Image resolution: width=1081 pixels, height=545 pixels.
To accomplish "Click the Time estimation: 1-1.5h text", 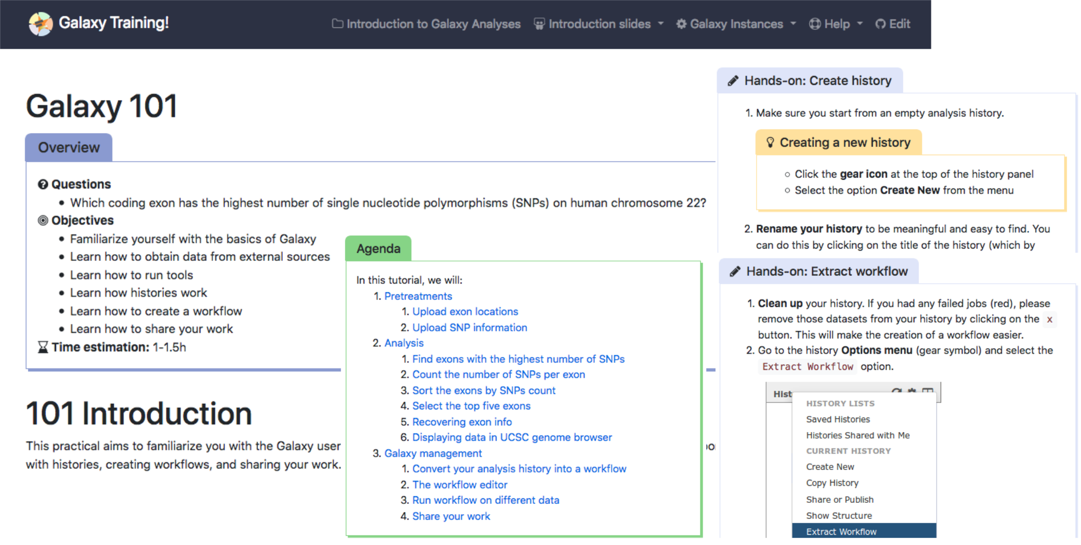I will point(119,347).
